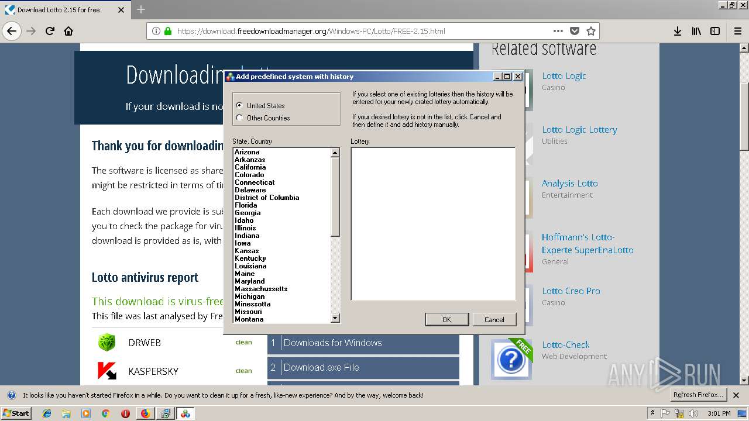Select District of Columbia in list
749x421 pixels.
point(267,198)
